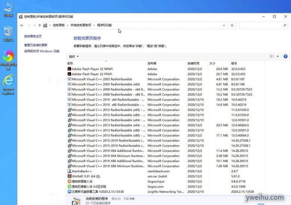This screenshot has width=291, height=205.
Task: Click LingWo Networking Tec... publisher cell
Action: pyautogui.click(x=166, y=192)
